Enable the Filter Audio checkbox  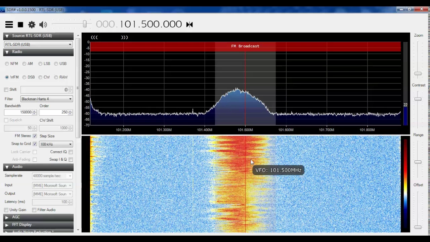[34, 210]
